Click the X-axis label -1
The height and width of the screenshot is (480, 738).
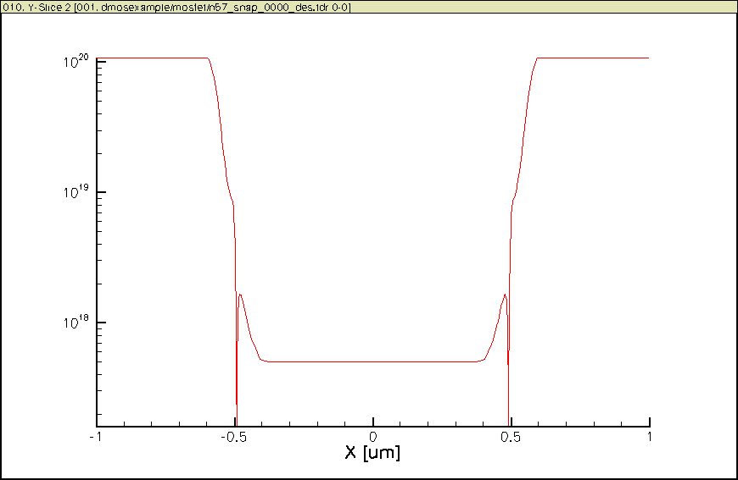point(96,437)
